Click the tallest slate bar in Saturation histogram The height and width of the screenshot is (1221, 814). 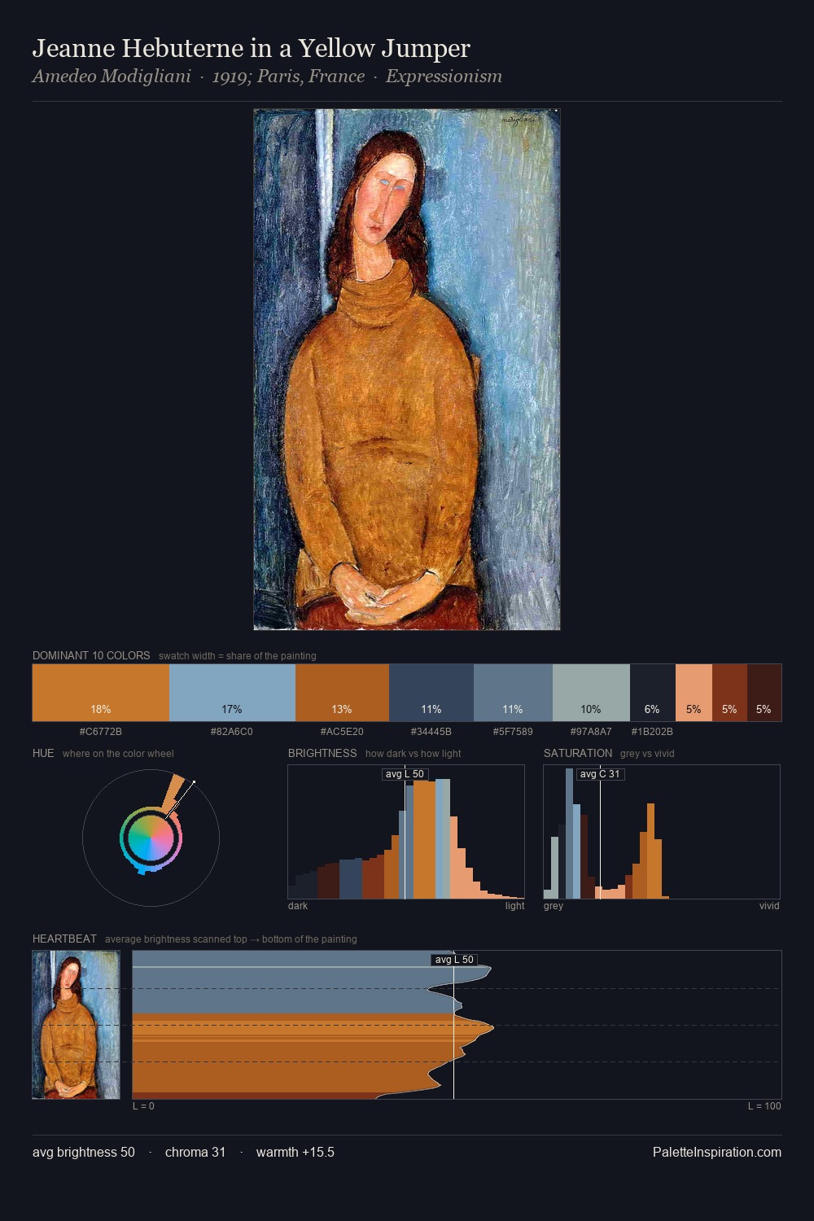(570, 834)
